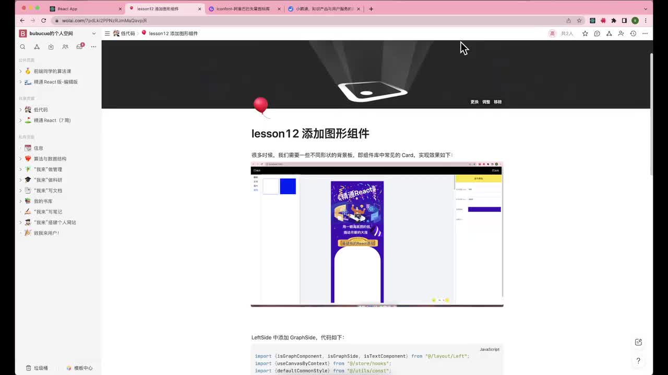Open the sidebar more options ellipsis
The height and width of the screenshot is (375, 668).
tap(93, 46)
